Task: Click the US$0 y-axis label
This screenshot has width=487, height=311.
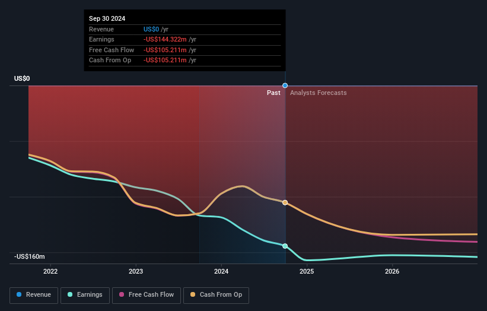Action: pos(22,78)
